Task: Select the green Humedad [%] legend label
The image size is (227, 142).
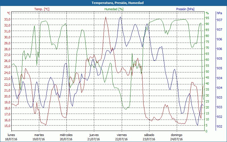Action: [x=114, y=9]
